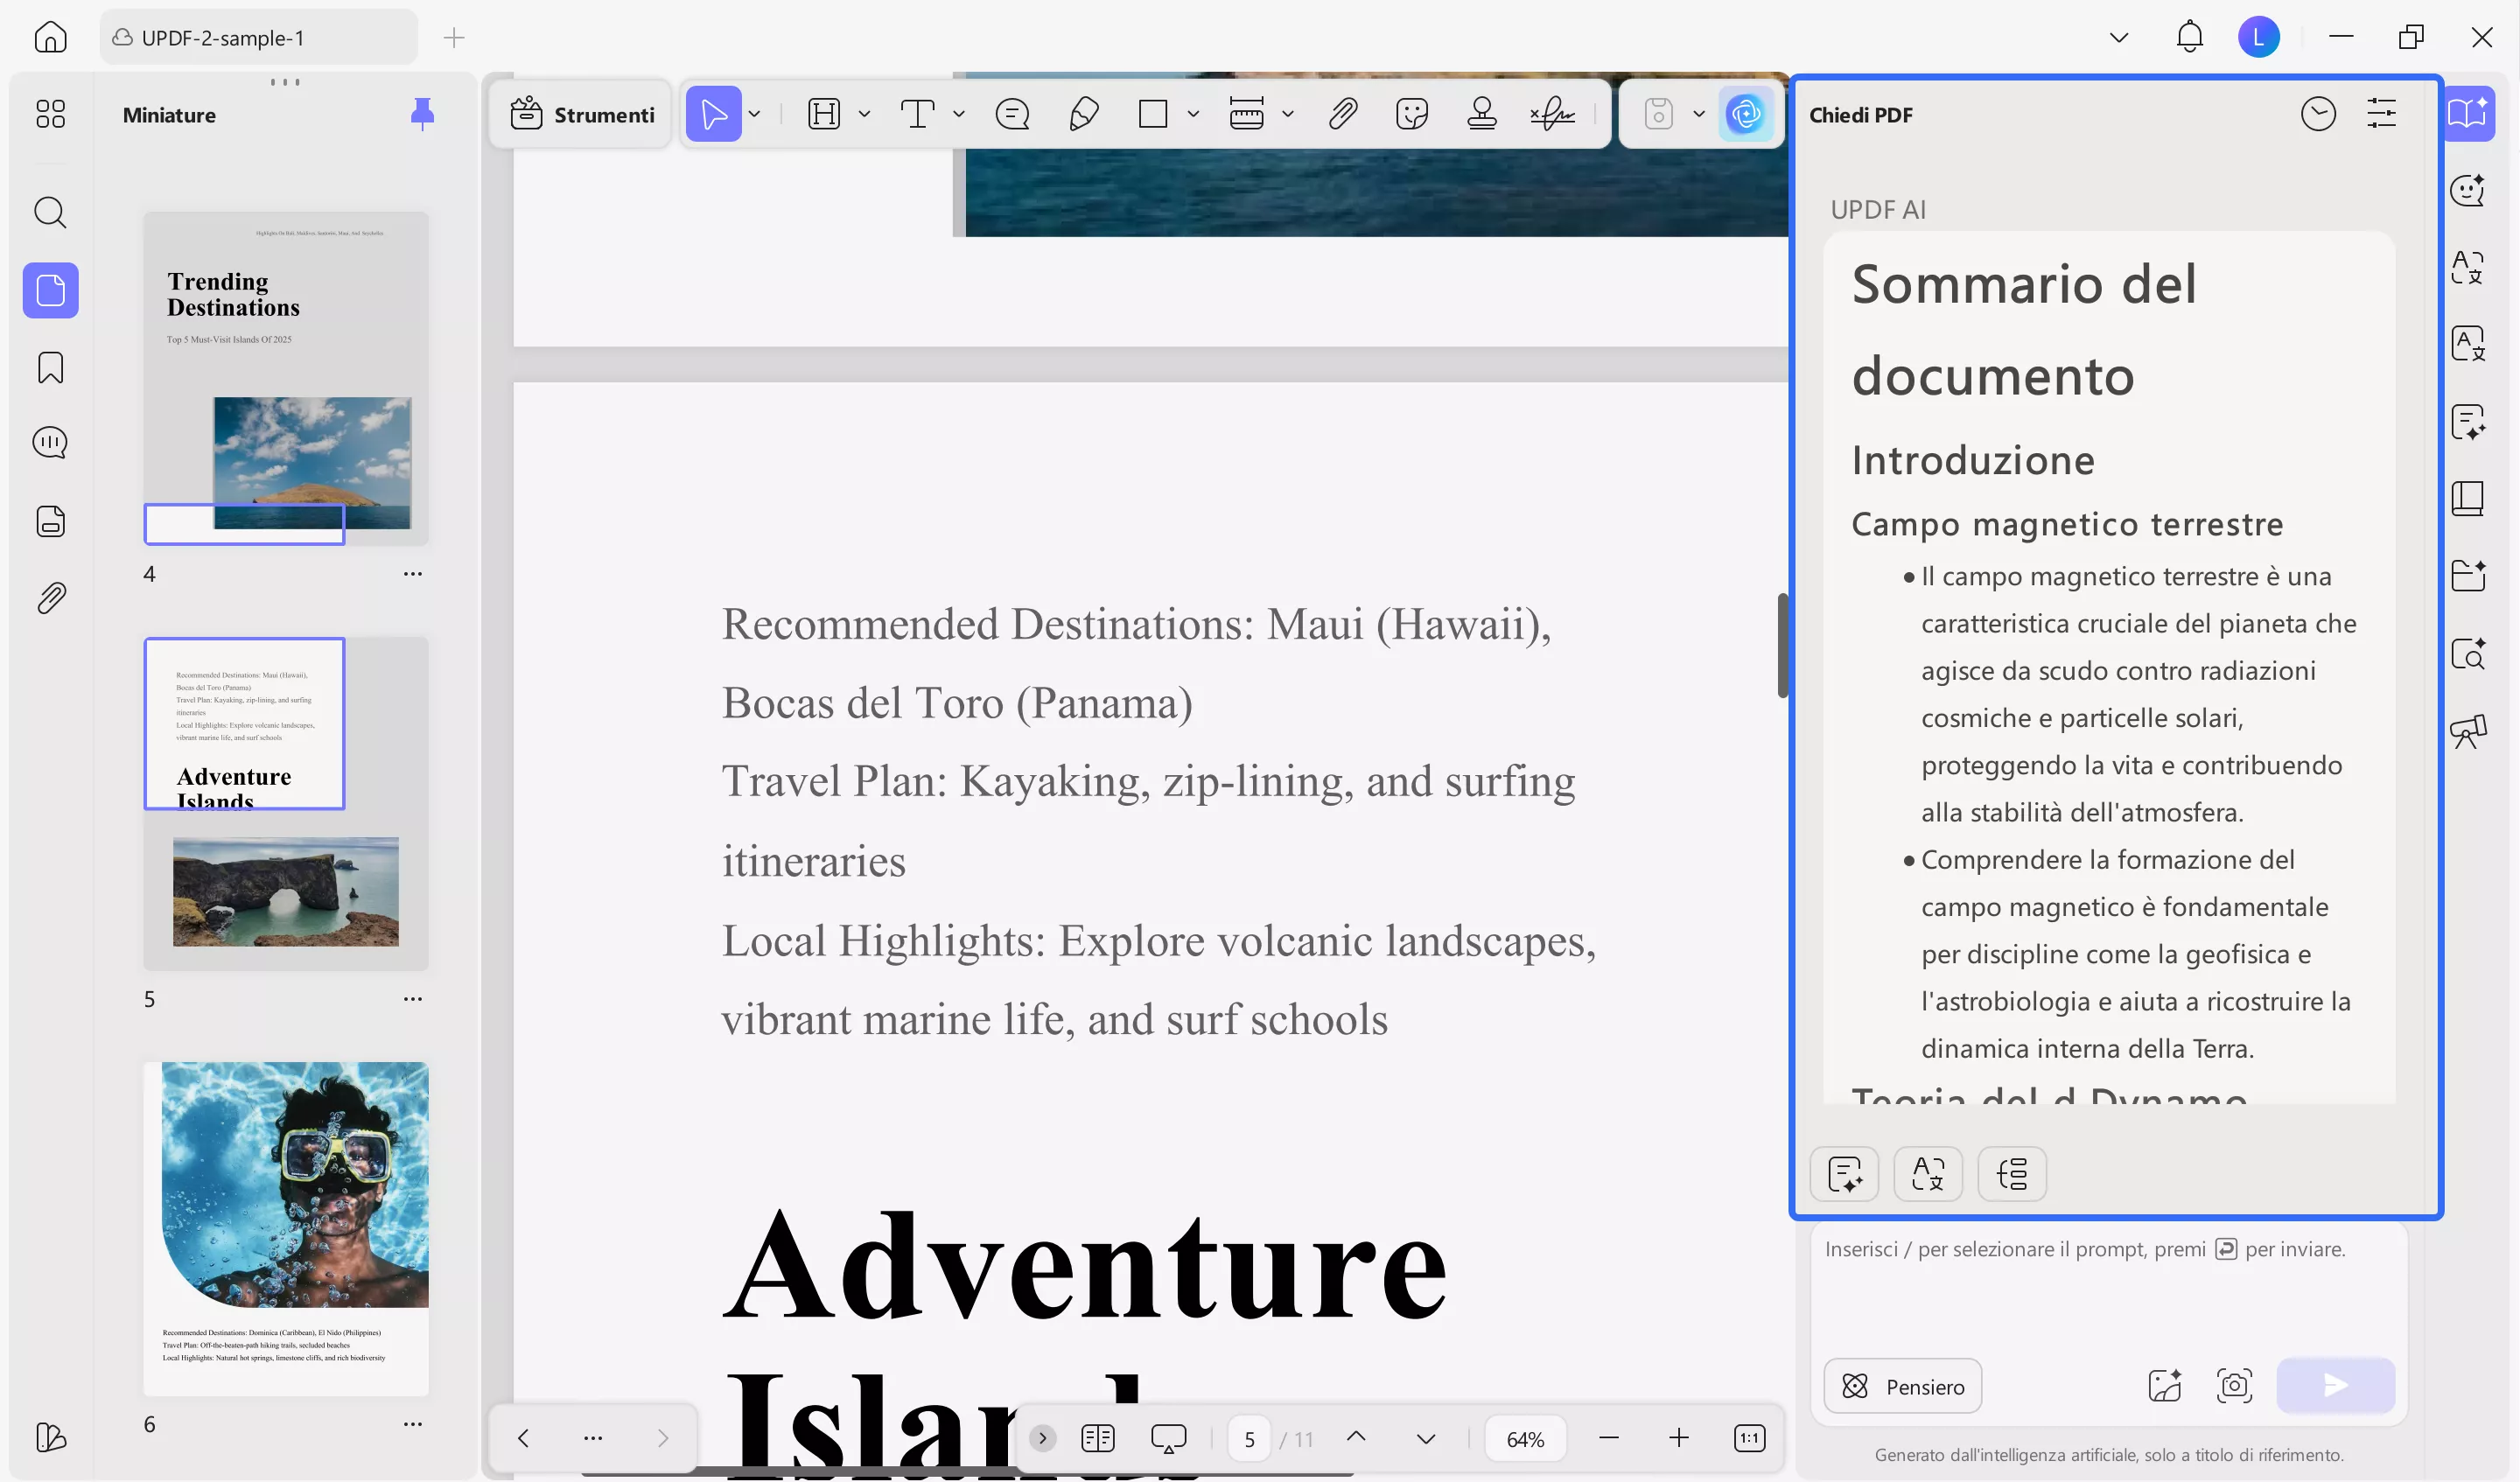
Task: Select the bookmarks icon in the sidebar
Action: tap(48, 368)
